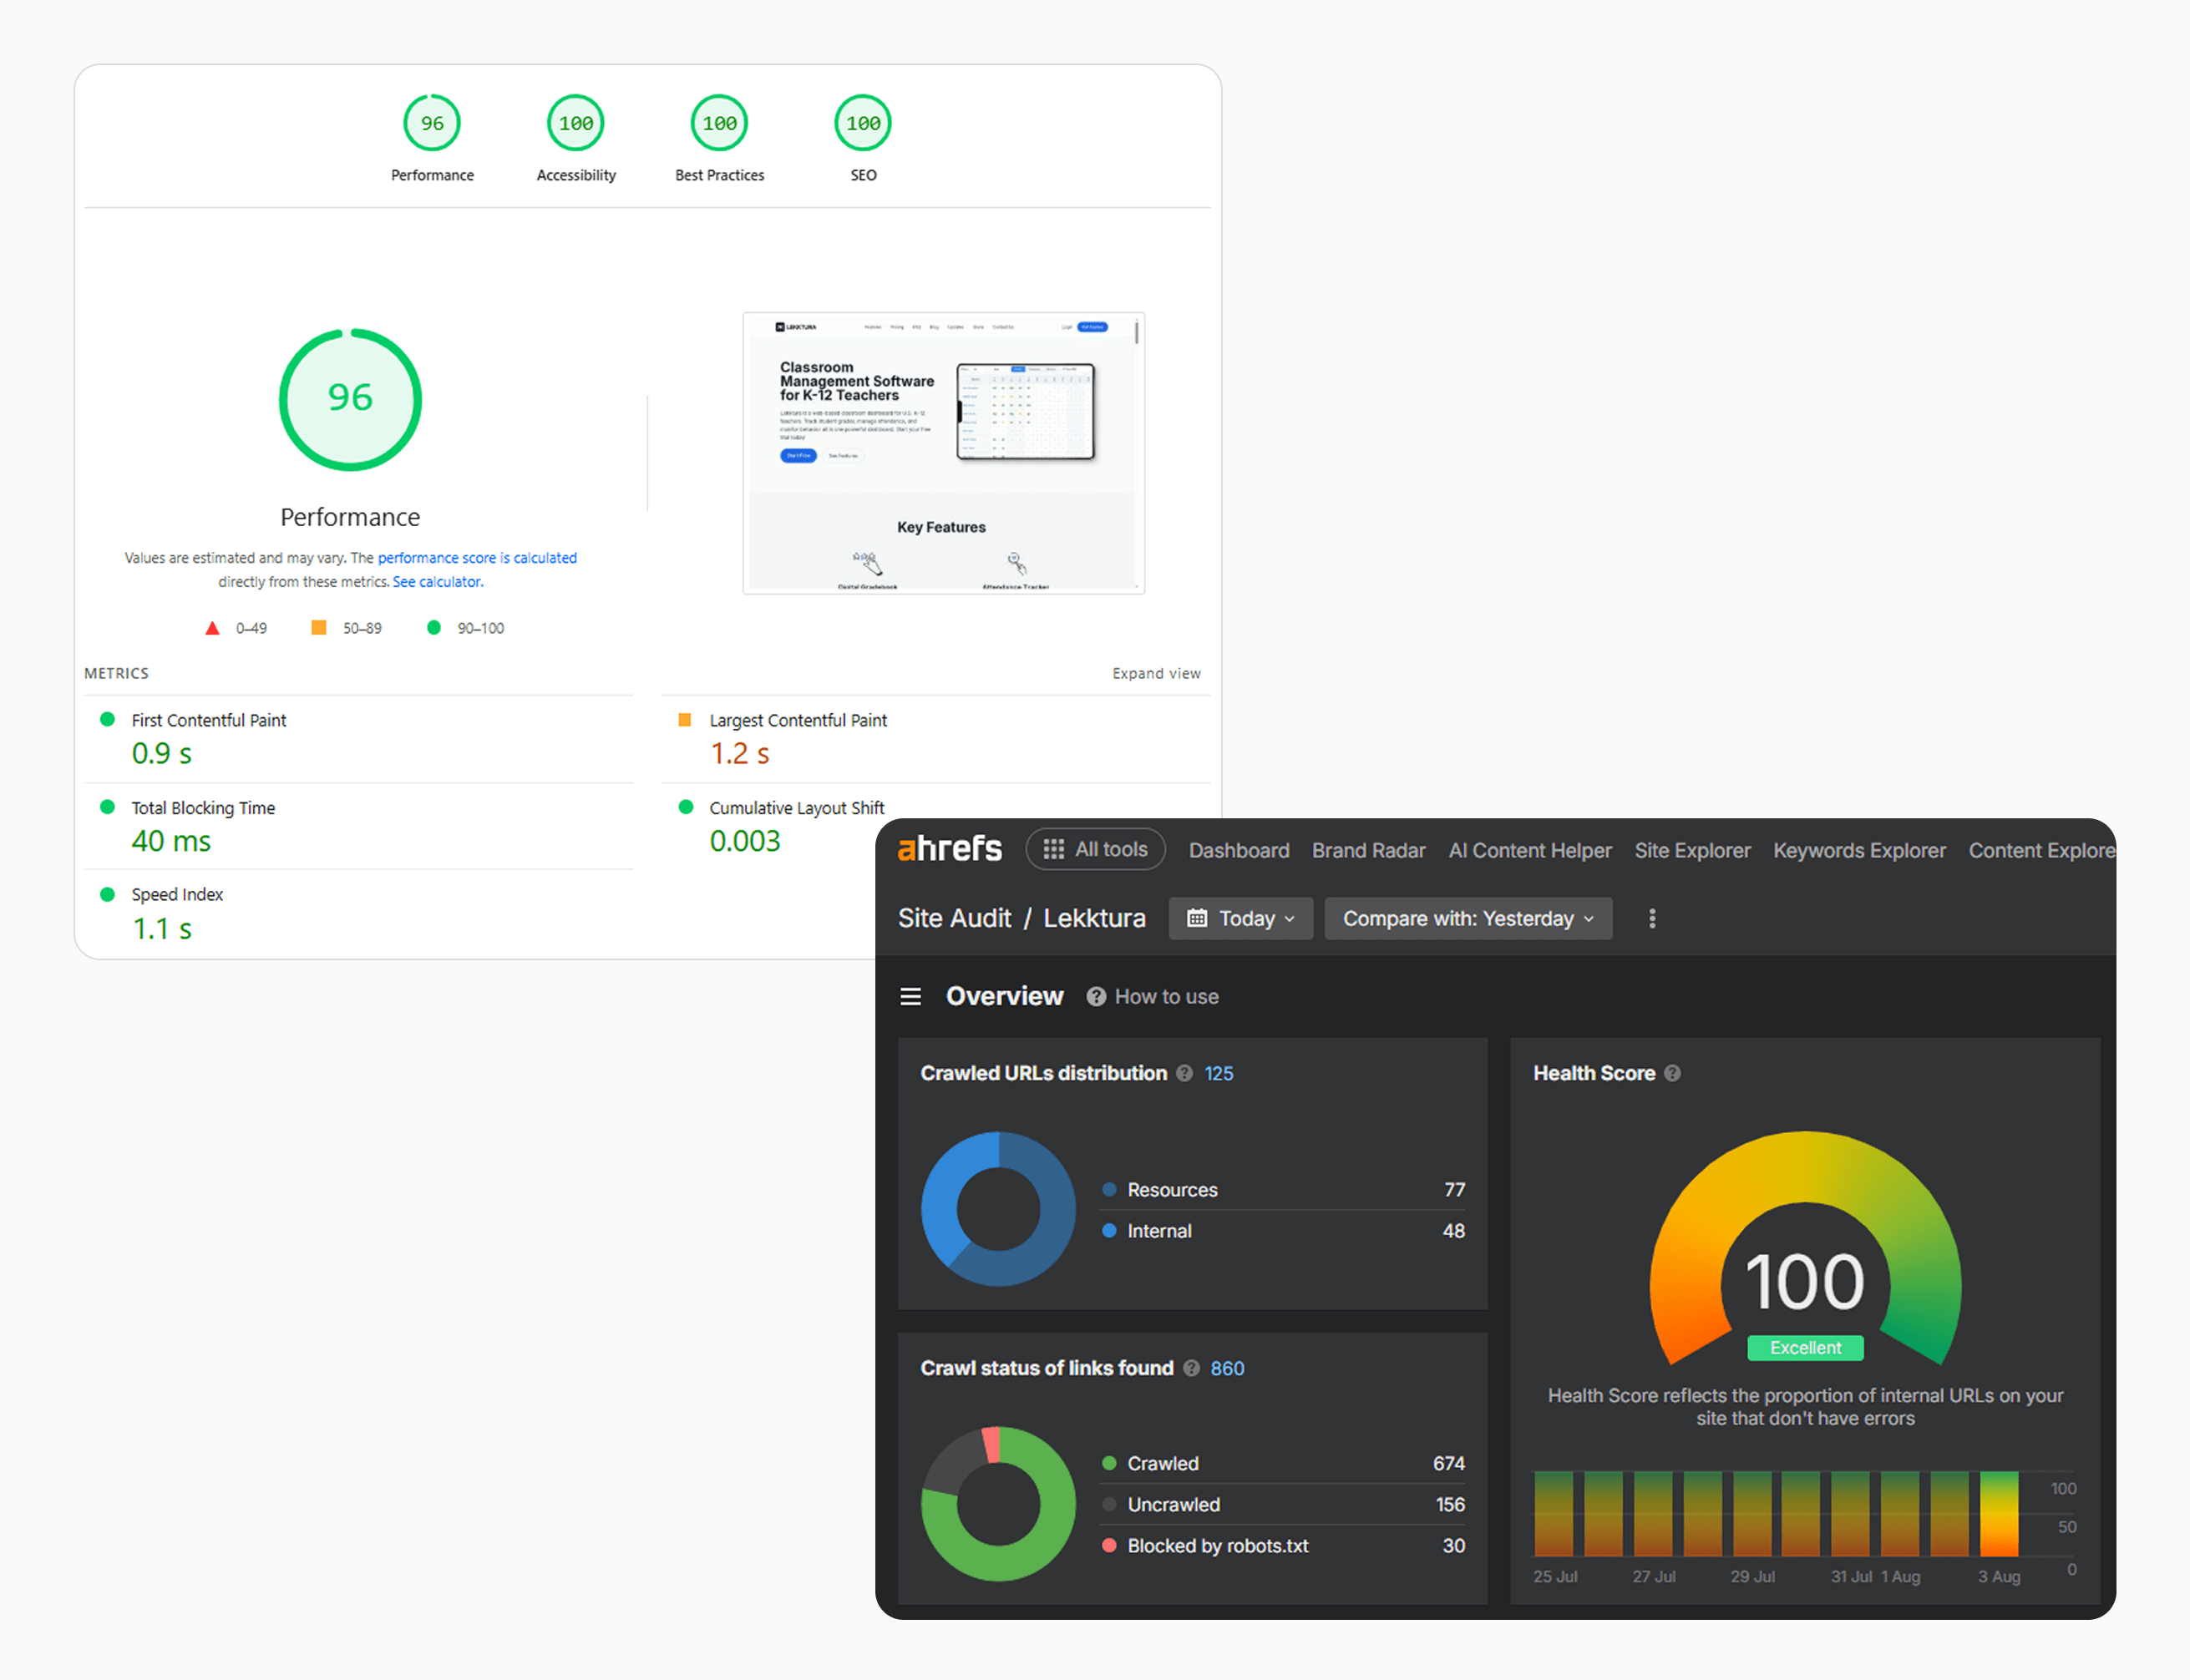The image size is (2190, 1680).
Task: Click help icon beside Crawl status of links
Action: point(1190,1368)
